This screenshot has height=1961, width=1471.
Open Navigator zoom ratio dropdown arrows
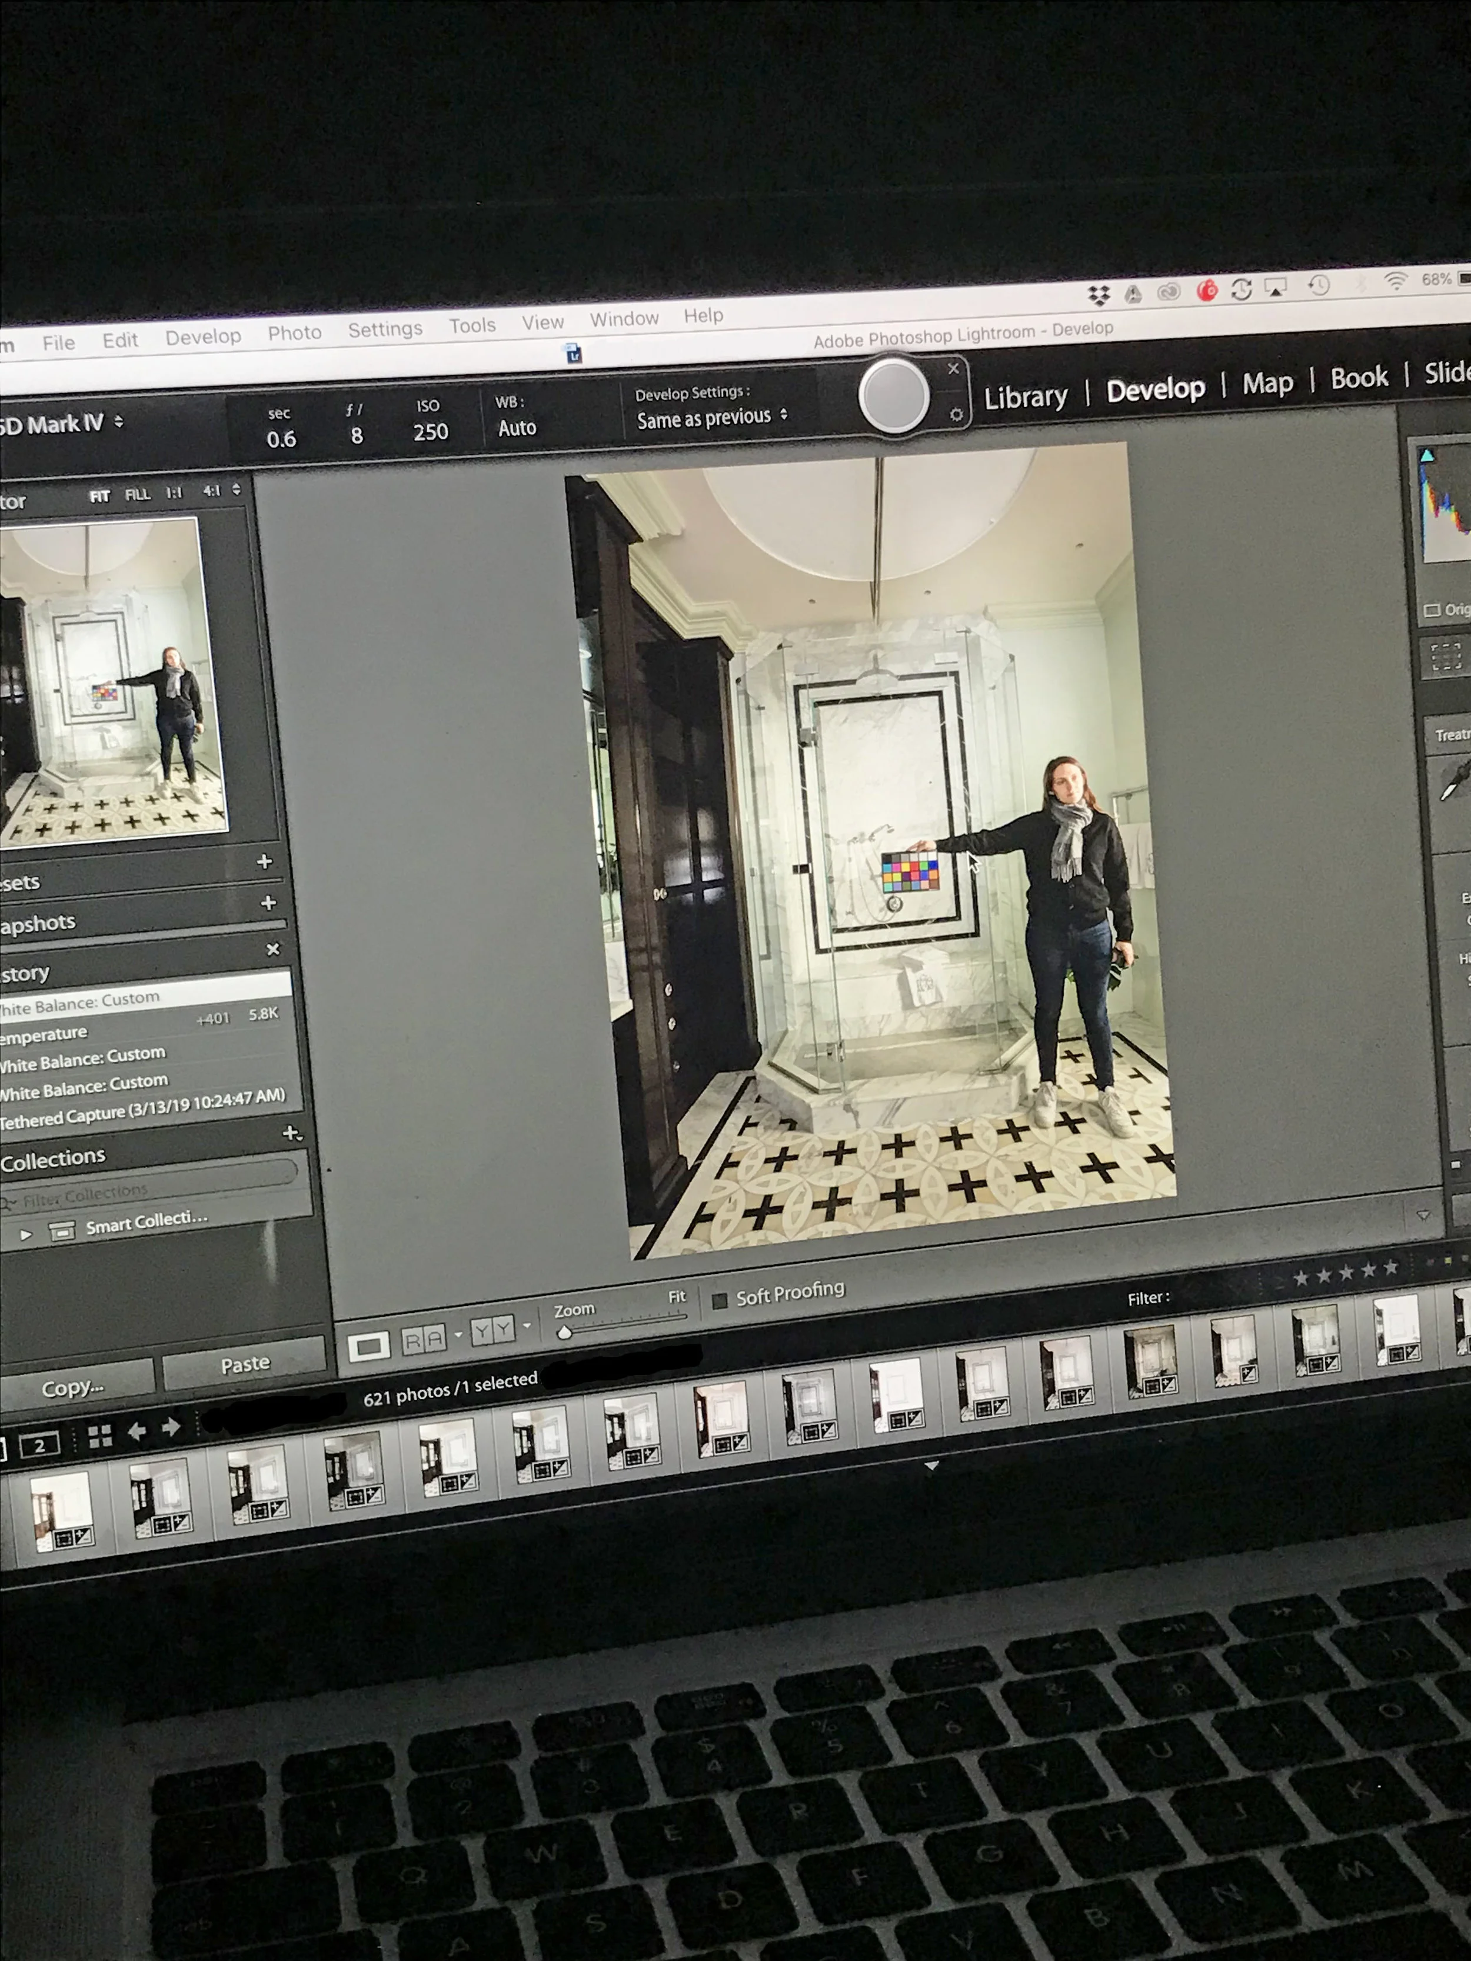tap(236, 490)
